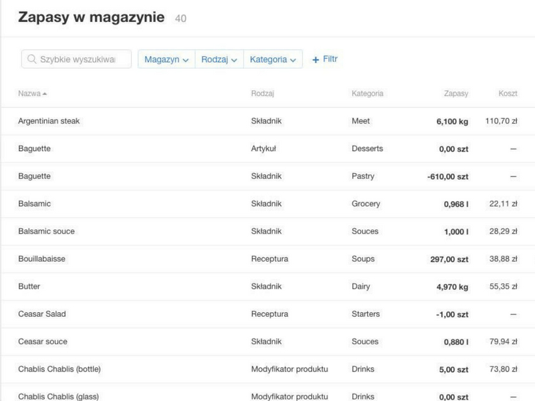Open the Balsamic souce row
The height and width of the screenshot is (401, 535).
267,231
